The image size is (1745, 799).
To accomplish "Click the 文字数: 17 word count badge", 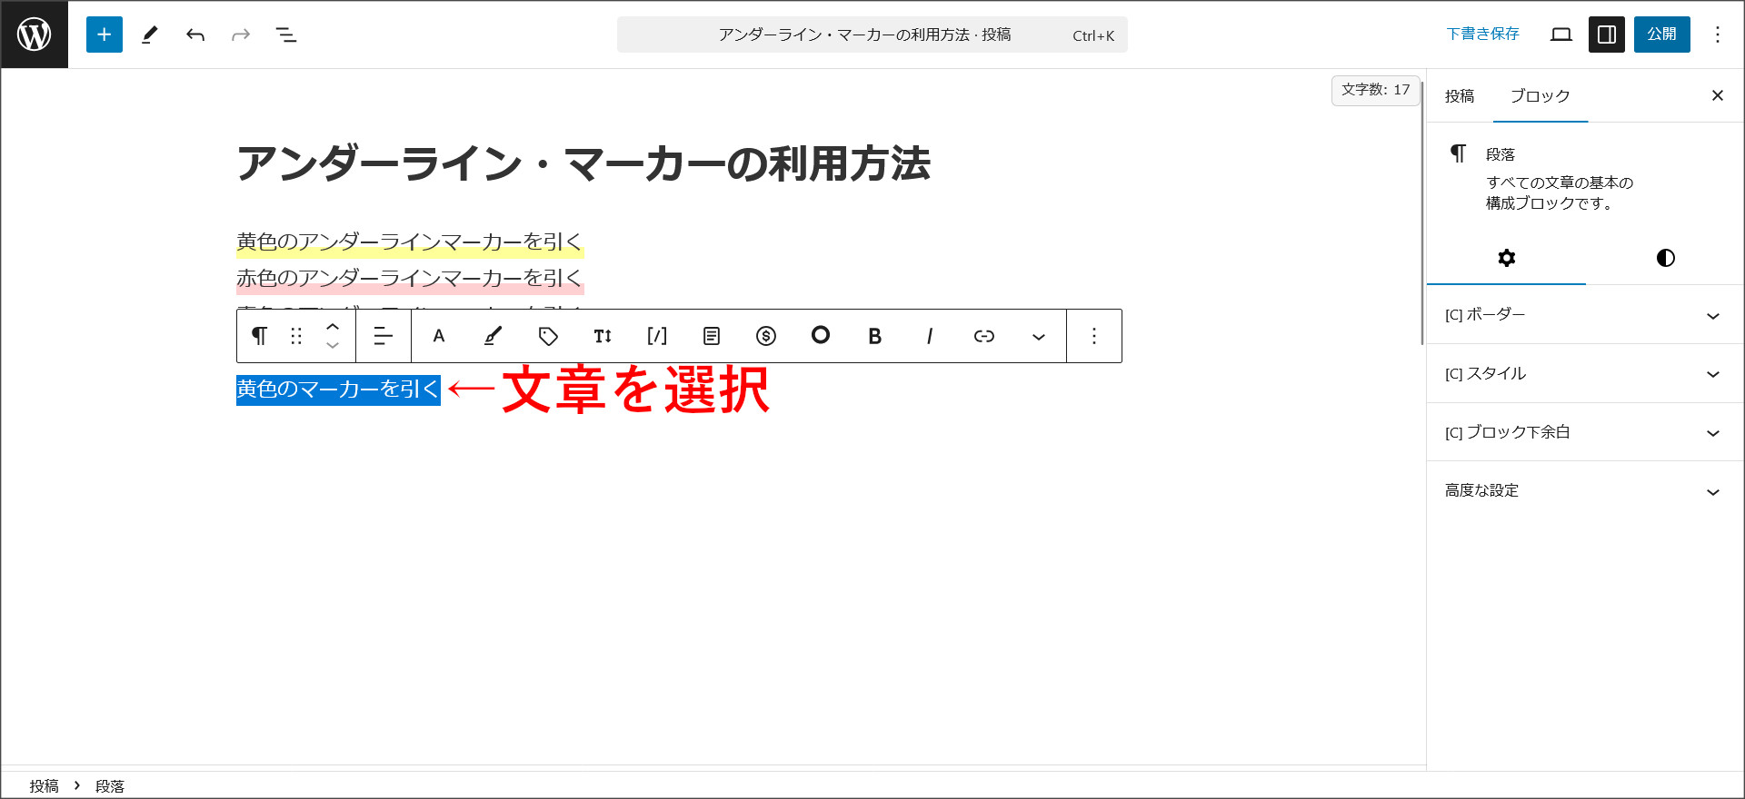I will coord(1376,90).
